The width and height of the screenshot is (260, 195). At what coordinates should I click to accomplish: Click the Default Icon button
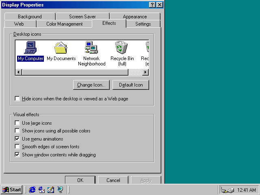131,85
